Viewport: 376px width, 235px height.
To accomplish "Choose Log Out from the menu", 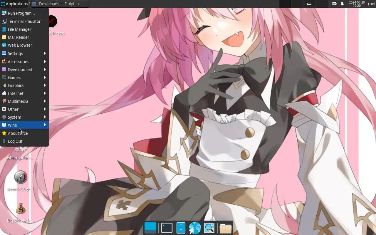I will pos(24,141).
